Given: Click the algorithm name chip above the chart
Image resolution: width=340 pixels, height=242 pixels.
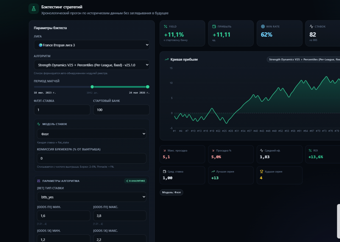Looking at the screenshot, I should tap(303, 59).
